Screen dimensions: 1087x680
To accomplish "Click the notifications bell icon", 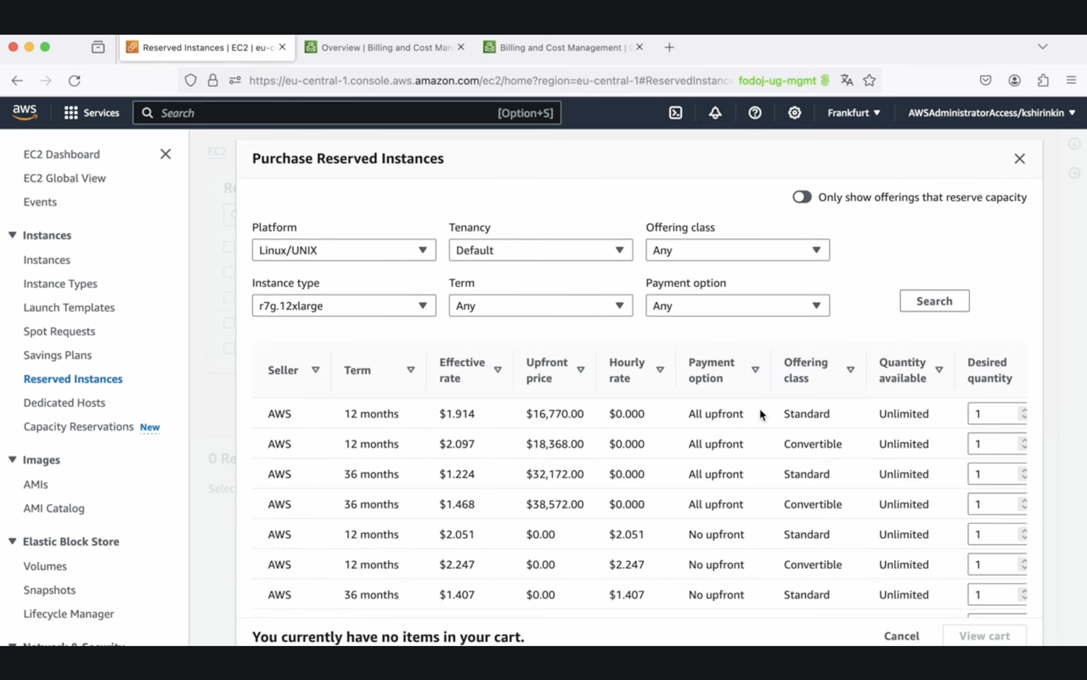I will [715, 113].
